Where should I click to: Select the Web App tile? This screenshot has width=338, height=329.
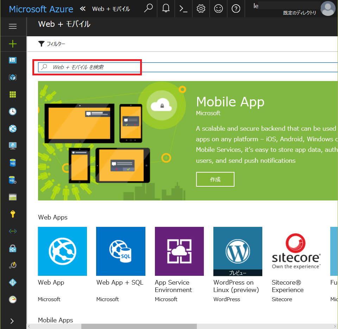[63, 252]
